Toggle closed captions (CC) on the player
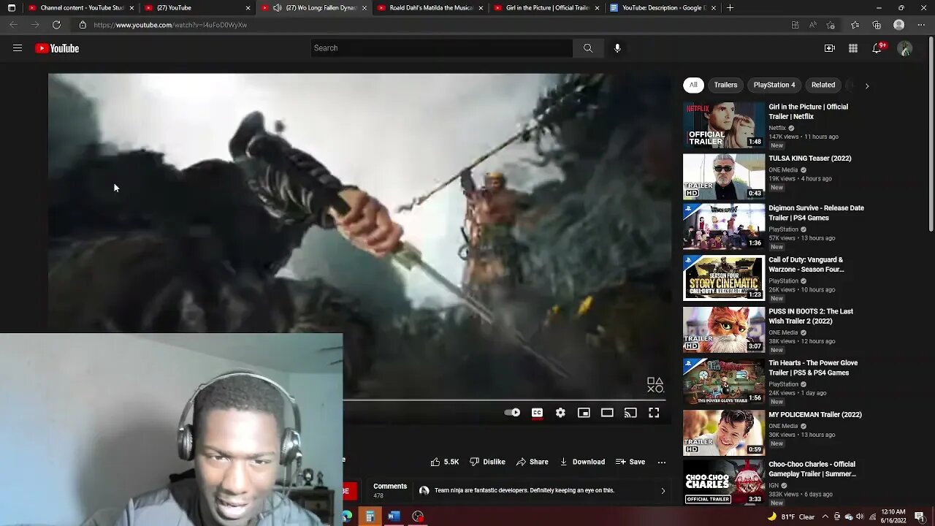Screen dimensions: 935x526 (x=537, y=413)
